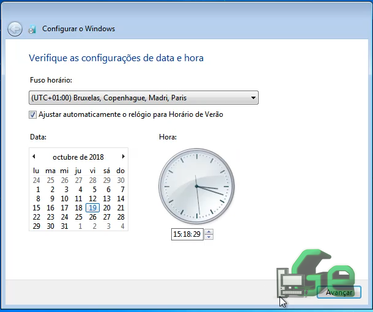Click the Avançar button
Viewport: 373px width, 312px height.
click(x=339, y=292)
